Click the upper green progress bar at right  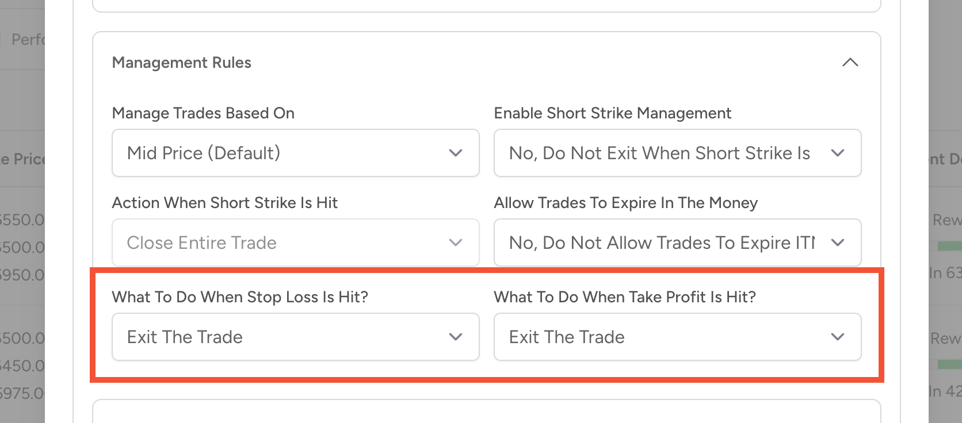pyautogui.click(x=949, y=246)
